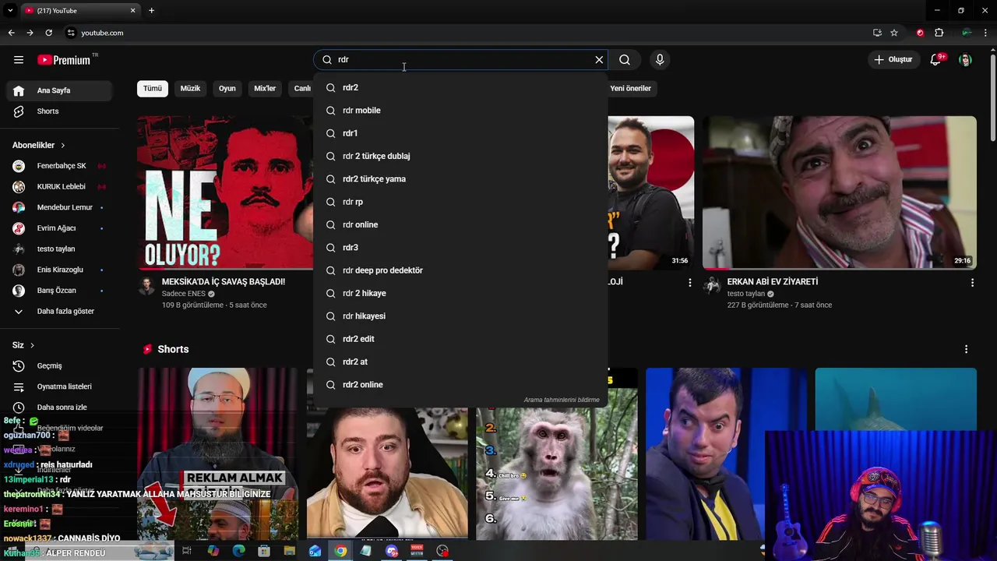The height and width of the screenshot is (561, 997).
Task: Open the notifications bell
Action: point(936,60)
